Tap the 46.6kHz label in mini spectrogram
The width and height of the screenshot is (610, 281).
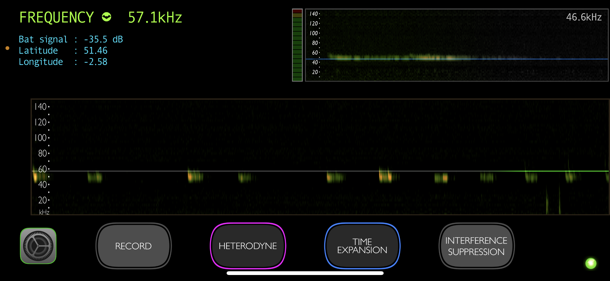(584, 17)
